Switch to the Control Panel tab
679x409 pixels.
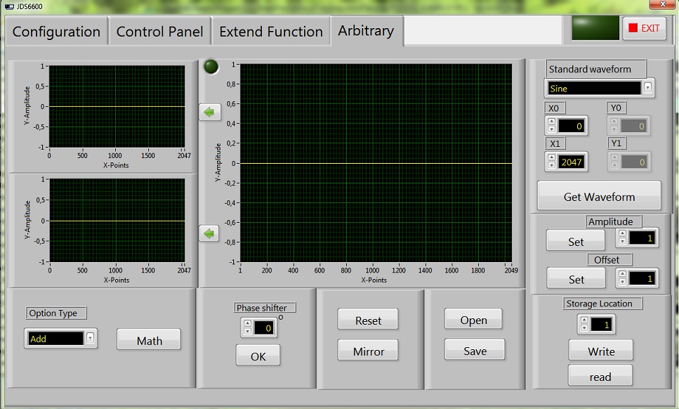[160, 32]
